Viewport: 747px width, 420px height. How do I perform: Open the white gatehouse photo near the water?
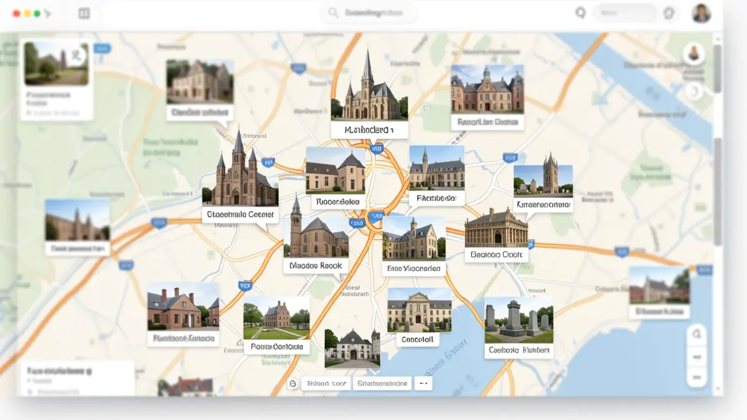click(x=352, y=348)
